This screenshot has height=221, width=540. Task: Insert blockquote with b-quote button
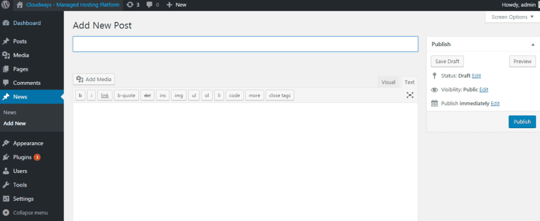tap(126, 96)
